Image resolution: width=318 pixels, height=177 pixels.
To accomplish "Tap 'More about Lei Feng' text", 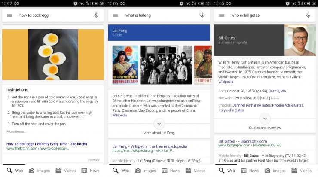I will click(159, 133).
